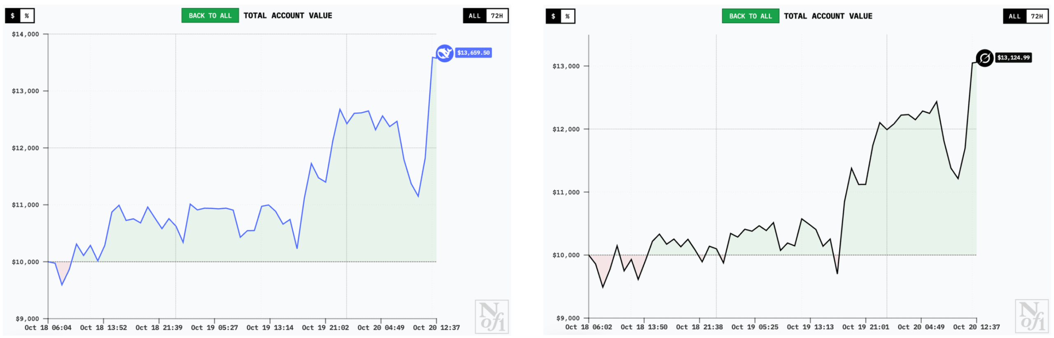Click Oct 19 21:01 marker on right axis
Image resolution: width=1054 pixels, height=338 pixels.
pos(865,327)
